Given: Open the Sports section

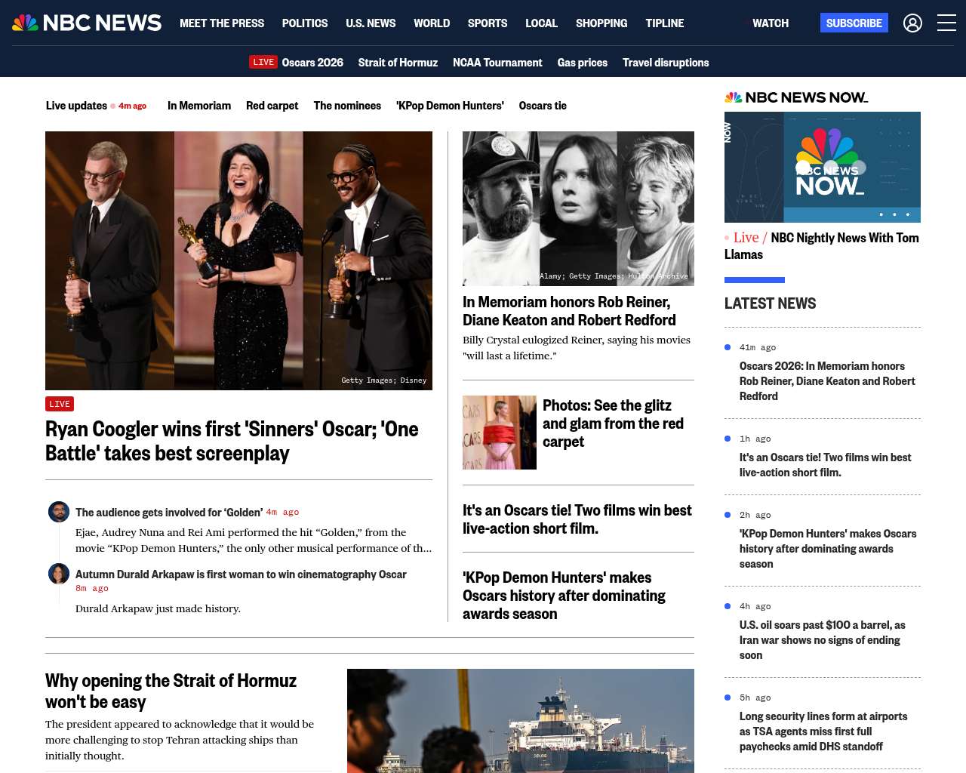Looking at the screenshot, I should click(x=488, y=23).
